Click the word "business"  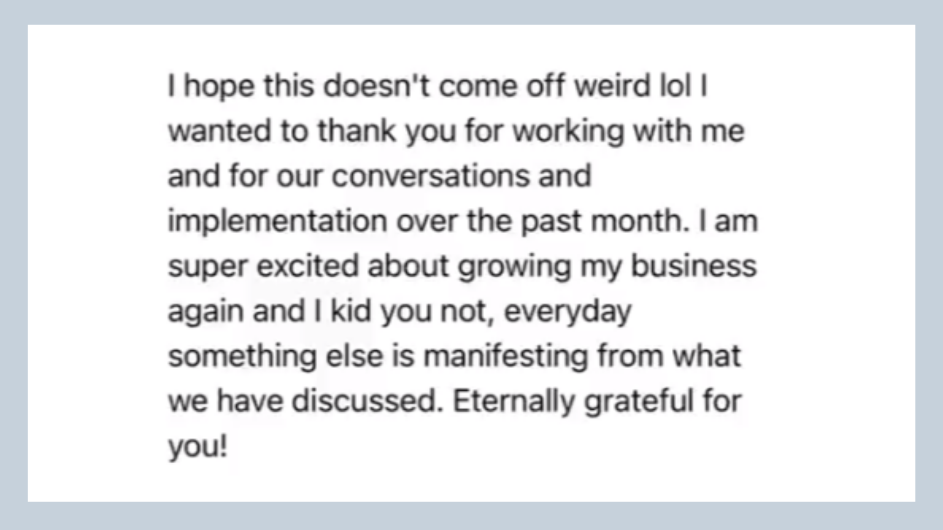point(693,266)
